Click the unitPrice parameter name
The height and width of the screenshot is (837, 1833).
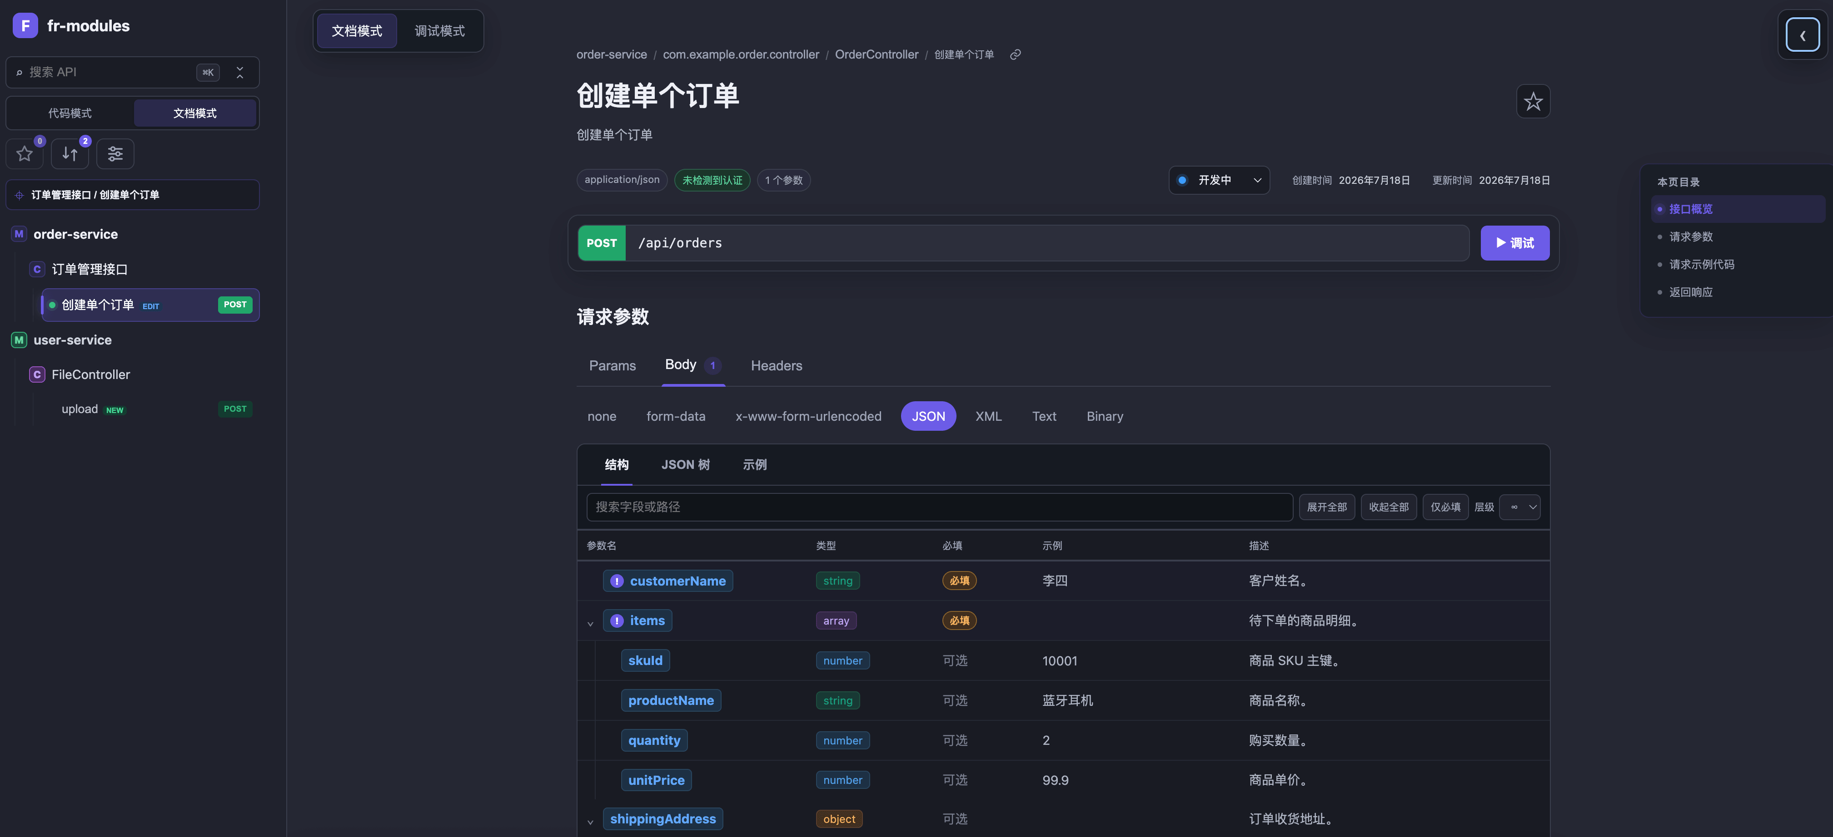[656, 780]
